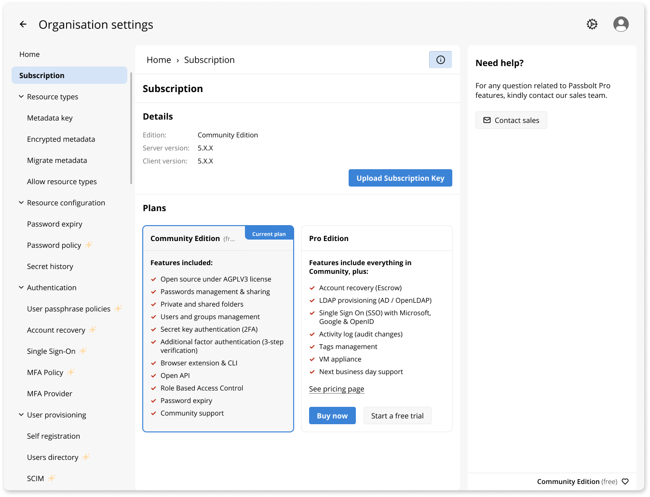Open Password policy settings
Screen dimensions: 650x497
coord(54,245)
